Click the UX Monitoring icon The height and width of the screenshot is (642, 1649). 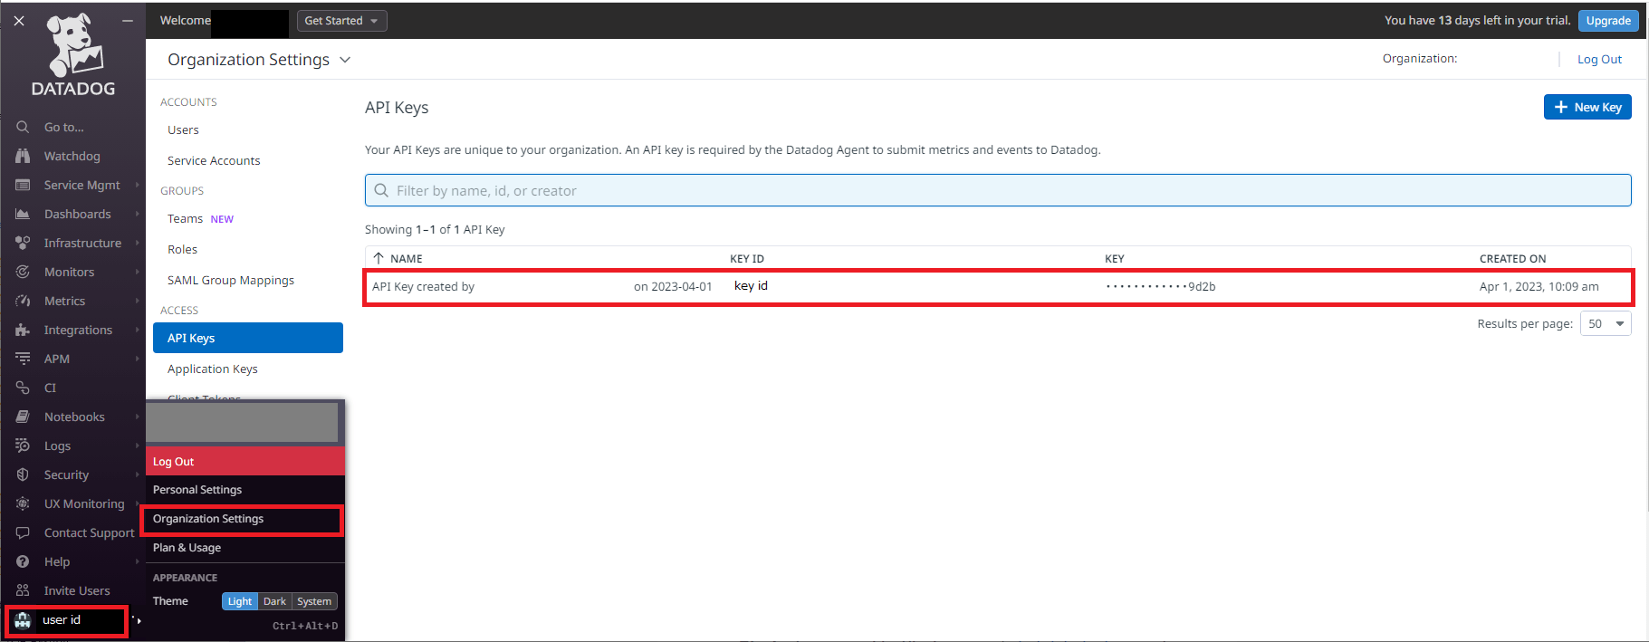click(23, 503)
